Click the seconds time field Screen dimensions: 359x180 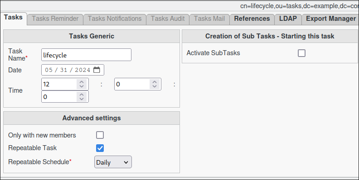[x=65, y=97]
